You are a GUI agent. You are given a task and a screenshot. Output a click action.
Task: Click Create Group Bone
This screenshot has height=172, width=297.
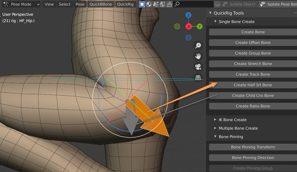[253, 53]
